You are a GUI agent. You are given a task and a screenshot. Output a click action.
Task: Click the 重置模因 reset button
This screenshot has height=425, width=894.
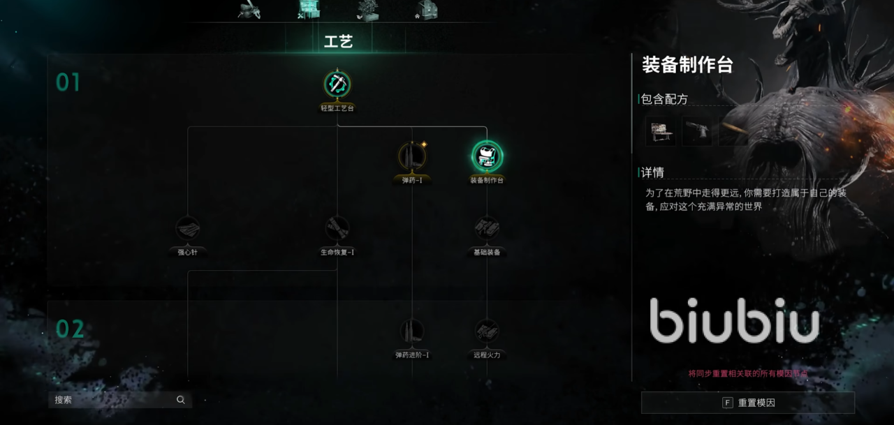pyautogui.click(x=748, y=403)
